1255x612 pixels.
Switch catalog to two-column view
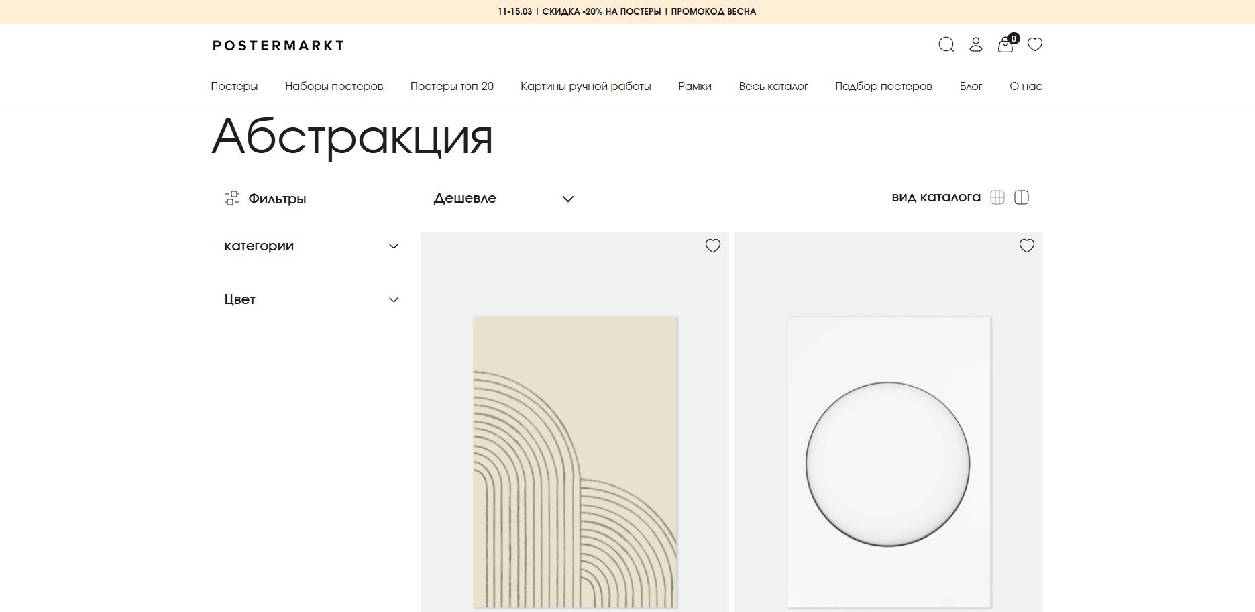coord(1022,197)
